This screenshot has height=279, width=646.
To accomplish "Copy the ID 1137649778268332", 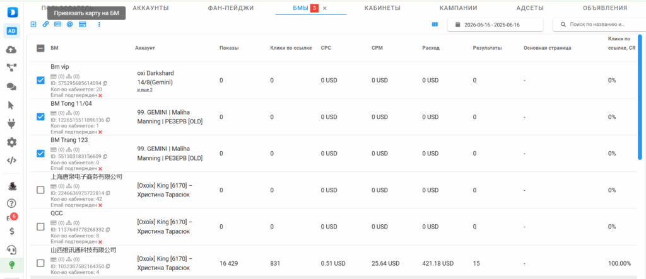I will (108, 230).
